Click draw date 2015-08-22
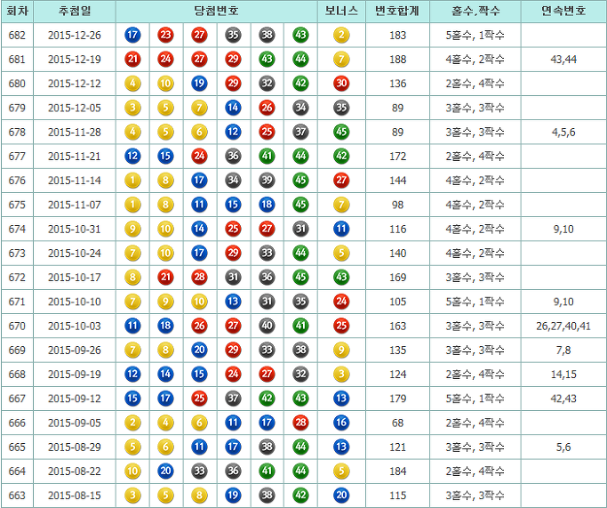607x508 pixels. 75,472
